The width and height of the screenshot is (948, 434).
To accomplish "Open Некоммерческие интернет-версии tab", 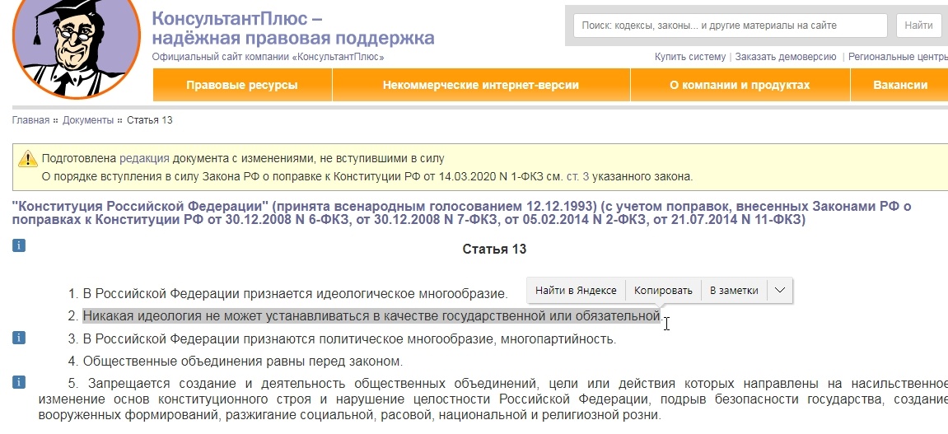I will (x=481, y=85).
